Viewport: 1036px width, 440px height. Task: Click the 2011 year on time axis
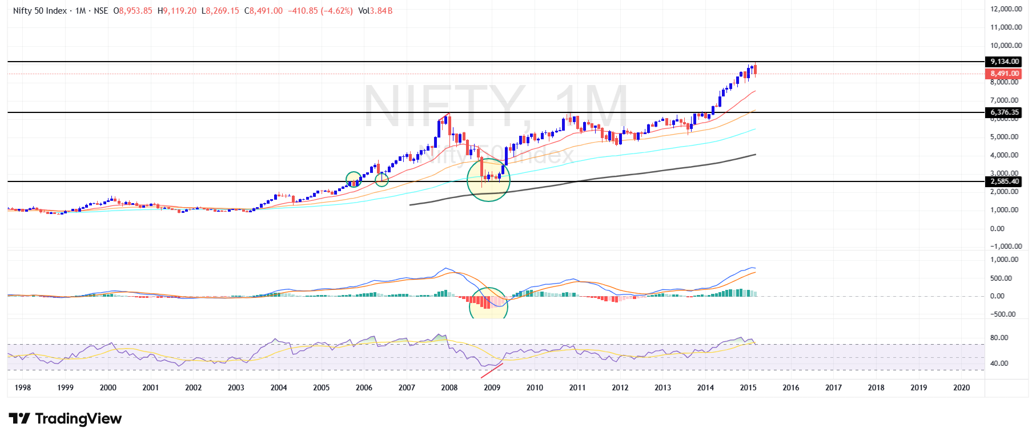[577, 387]
